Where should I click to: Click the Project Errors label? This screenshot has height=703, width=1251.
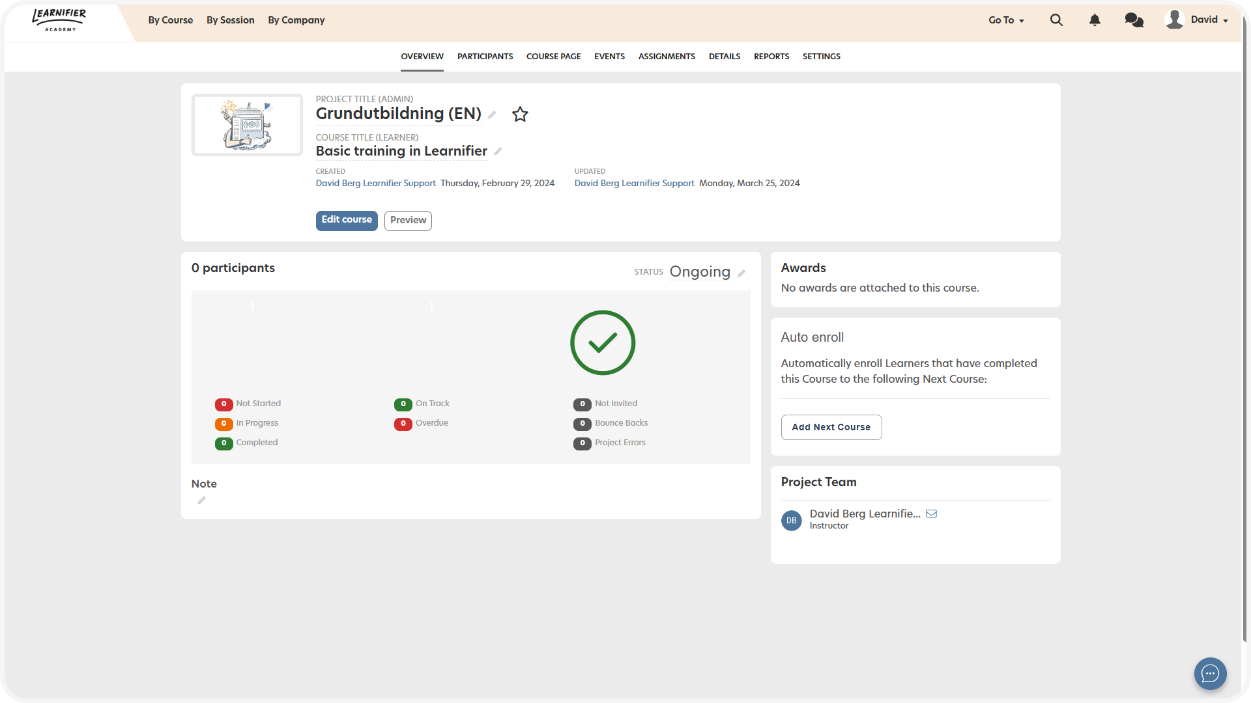pos(620,443)
